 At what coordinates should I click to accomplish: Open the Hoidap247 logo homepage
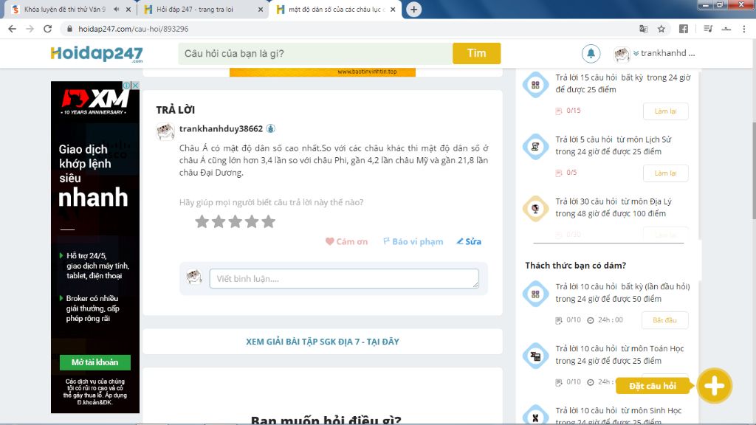click(97, 54)
